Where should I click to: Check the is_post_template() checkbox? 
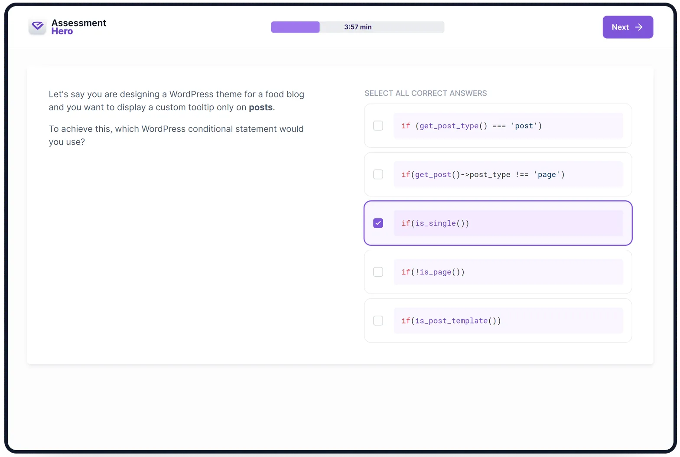pos(378,320)
